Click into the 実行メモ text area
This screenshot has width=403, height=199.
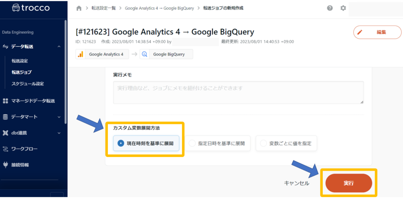click(x=238, y=92)
